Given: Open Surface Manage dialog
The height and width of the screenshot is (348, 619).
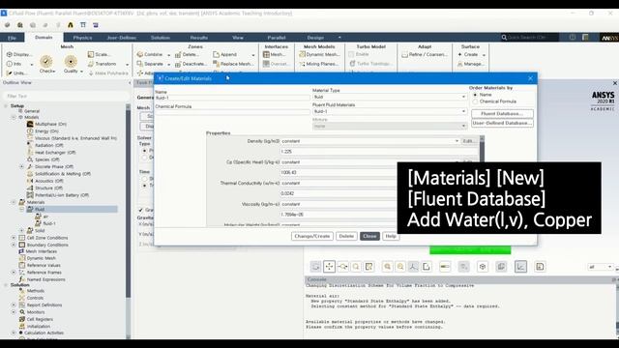Looking at the screenshot, I should [x=471, y=64].
